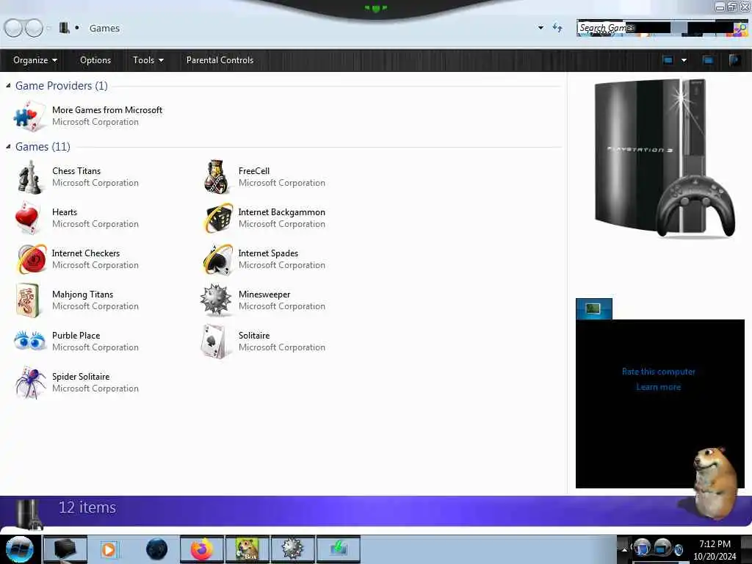Open the Tools dropdown menu
The image size is (752, 564).
pos(148,60)
